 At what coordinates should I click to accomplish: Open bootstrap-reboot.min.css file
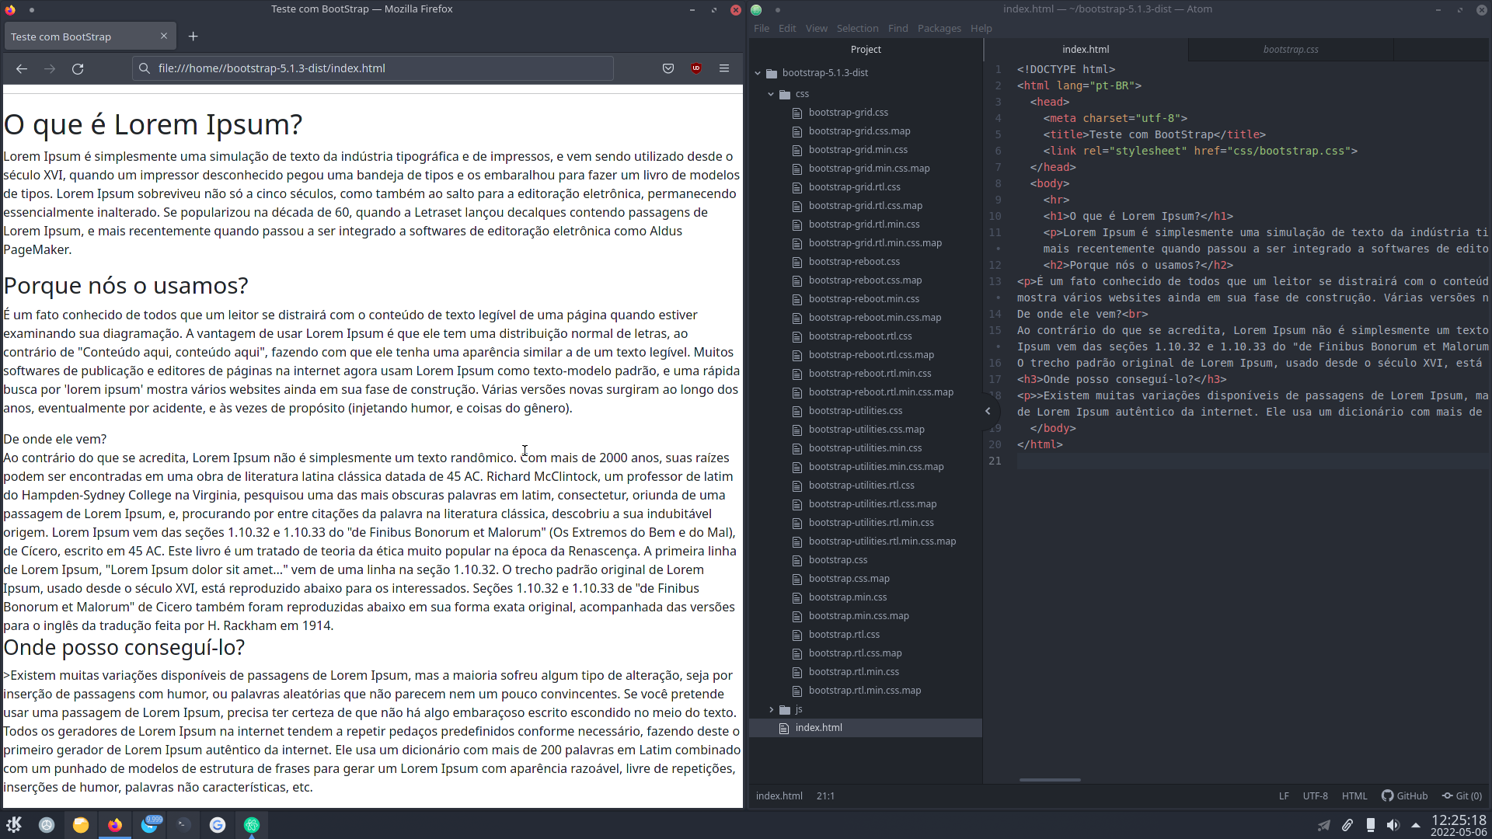pyautogui.click(x=863, y=299)
